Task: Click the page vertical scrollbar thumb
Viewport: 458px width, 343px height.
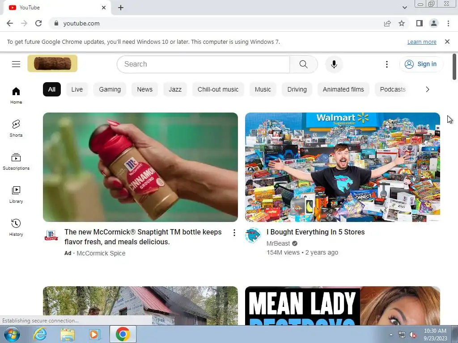Action: (x=454, y=67)
